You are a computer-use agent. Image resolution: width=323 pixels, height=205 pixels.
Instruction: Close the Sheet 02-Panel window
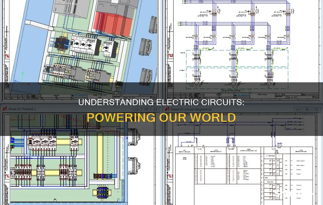point(156,109)
